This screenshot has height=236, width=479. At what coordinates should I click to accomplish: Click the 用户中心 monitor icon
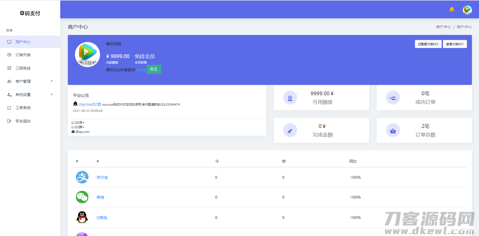(x=9, y=42)
